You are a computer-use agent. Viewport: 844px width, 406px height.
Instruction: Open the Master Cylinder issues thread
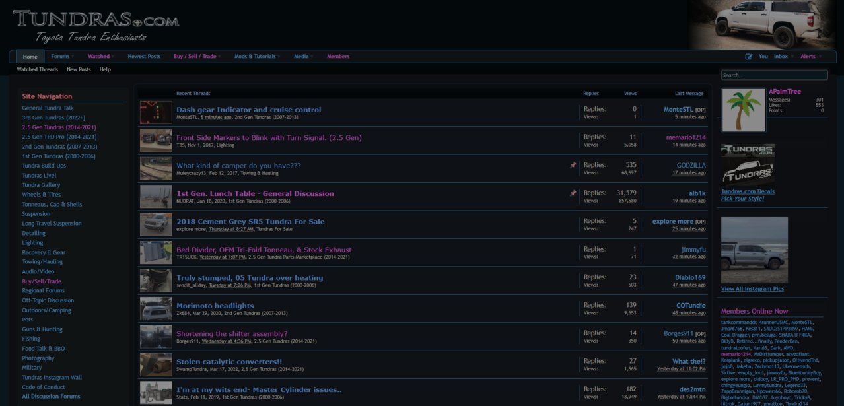[259, 389]
